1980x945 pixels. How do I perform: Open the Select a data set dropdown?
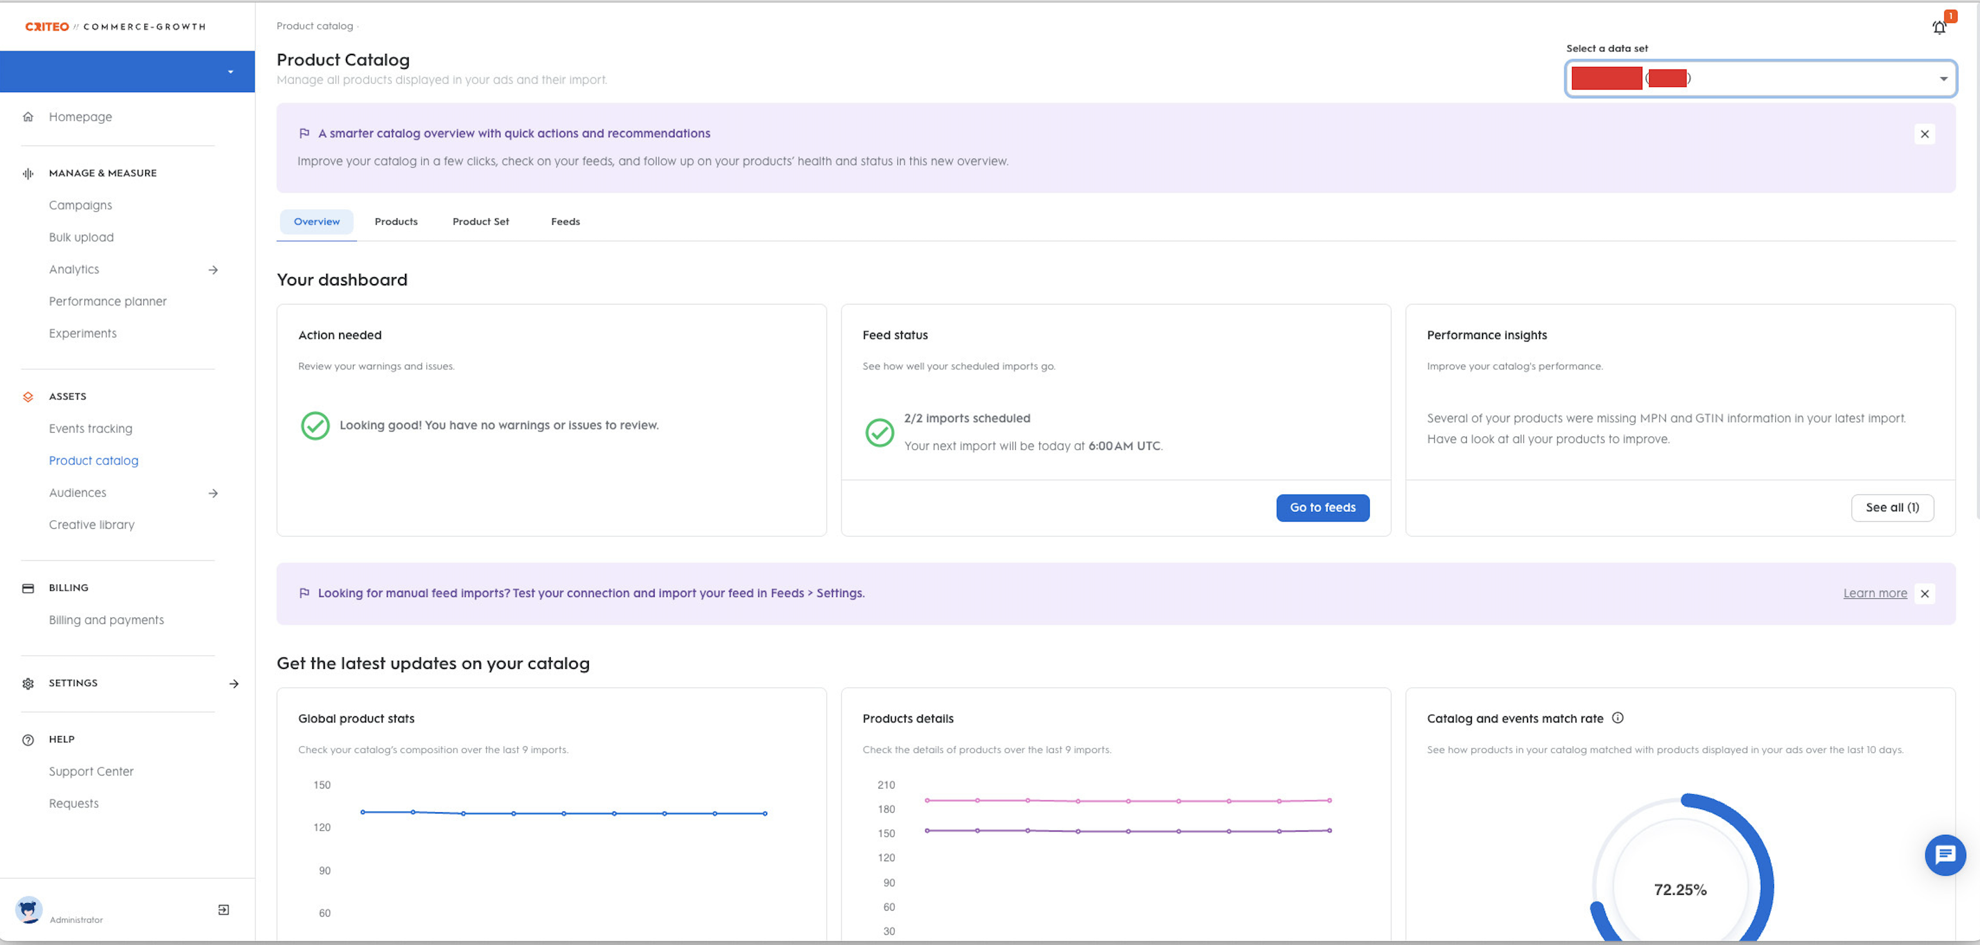point(1760,78)
